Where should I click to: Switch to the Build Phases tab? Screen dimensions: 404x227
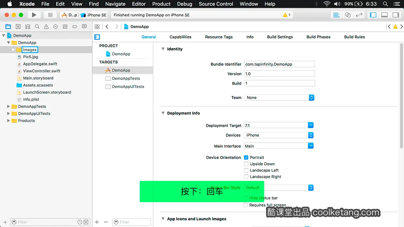(x=318, y=37)
